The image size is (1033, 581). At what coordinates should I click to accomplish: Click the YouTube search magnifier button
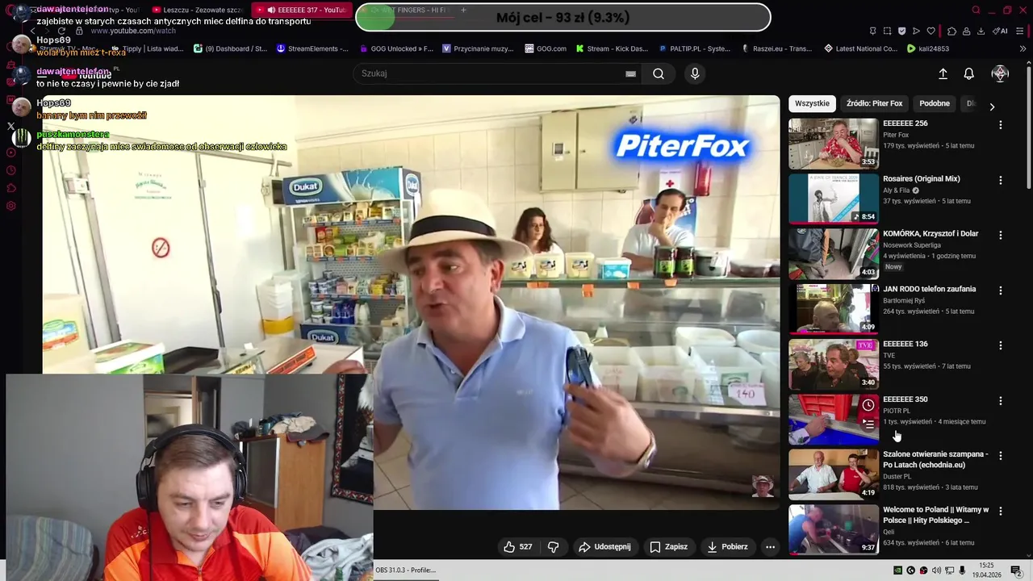tap(659, 73)
